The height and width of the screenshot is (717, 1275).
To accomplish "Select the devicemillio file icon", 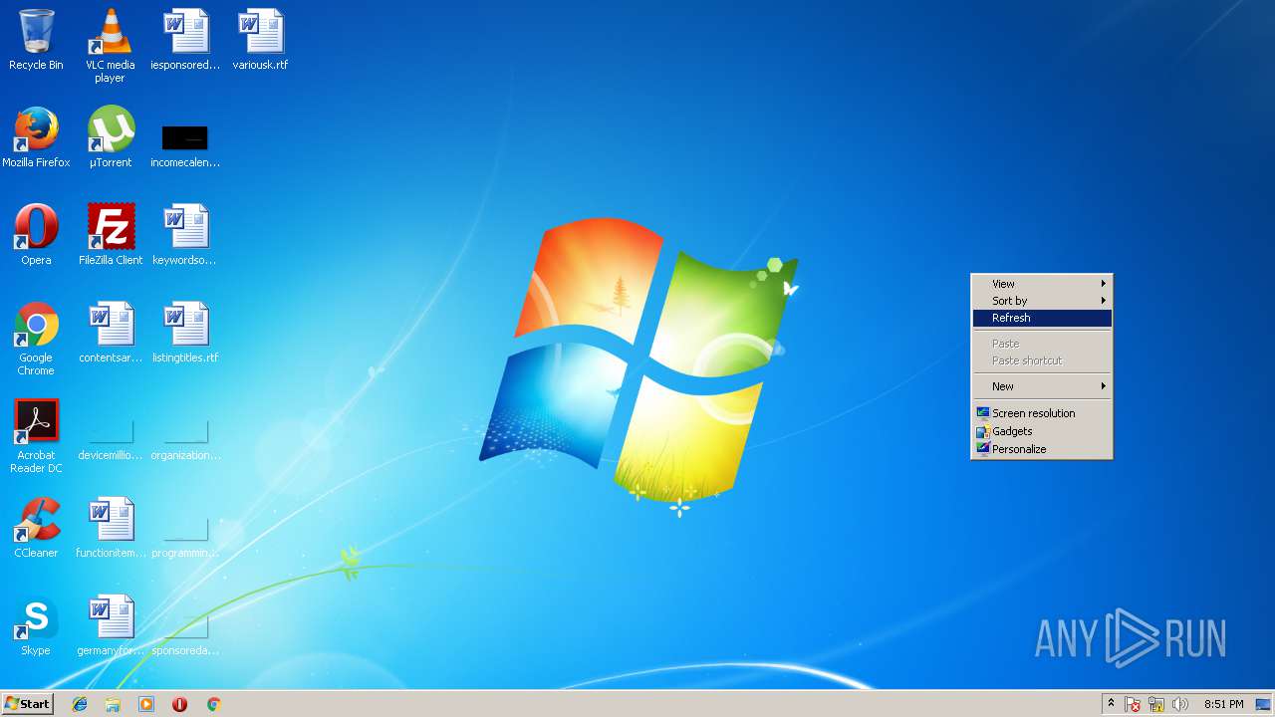I will [111, 439].
